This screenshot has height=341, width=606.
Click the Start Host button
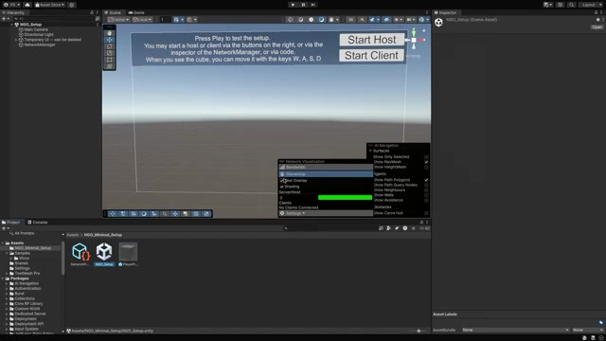pos(372,40)
